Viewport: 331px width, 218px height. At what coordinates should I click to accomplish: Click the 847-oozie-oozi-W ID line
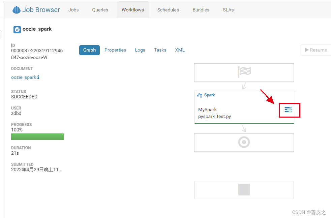coord(29,57)
